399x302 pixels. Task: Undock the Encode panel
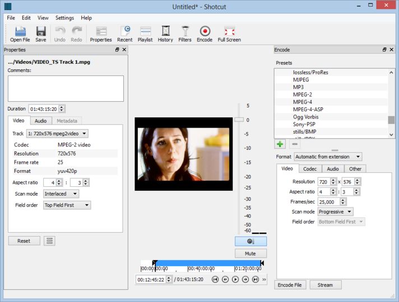384,50
